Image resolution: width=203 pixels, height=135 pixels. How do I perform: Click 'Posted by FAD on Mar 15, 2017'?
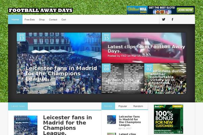[128, 56]
